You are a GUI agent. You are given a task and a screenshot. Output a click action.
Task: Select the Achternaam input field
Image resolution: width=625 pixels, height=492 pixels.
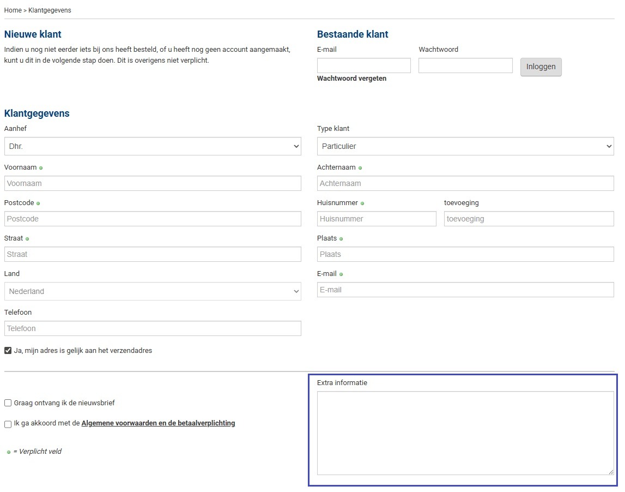tap(465, 183)
